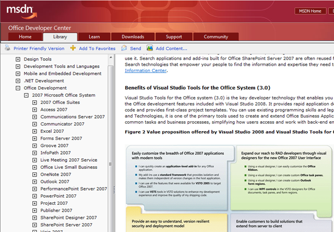Image resolution: width=334 pixels, height=232 pixels.
Task: Expand the Design Tools tree node
Action: [18, 60]
